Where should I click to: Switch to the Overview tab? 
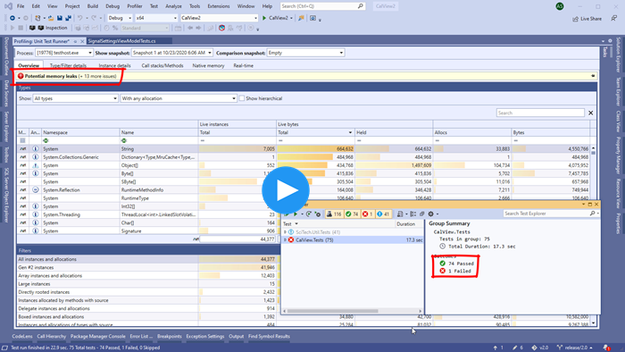(x=29, y=65)
